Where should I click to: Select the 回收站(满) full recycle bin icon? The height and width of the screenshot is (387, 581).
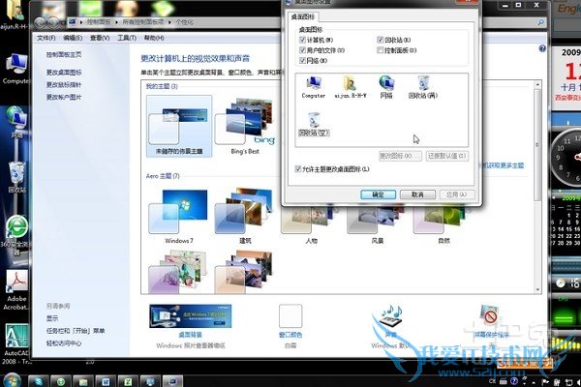coord(423,87)
